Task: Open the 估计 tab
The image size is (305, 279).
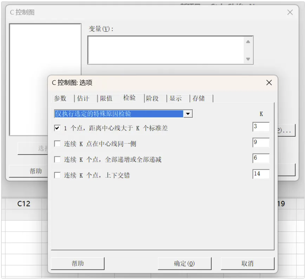Action: coord(83,99)
